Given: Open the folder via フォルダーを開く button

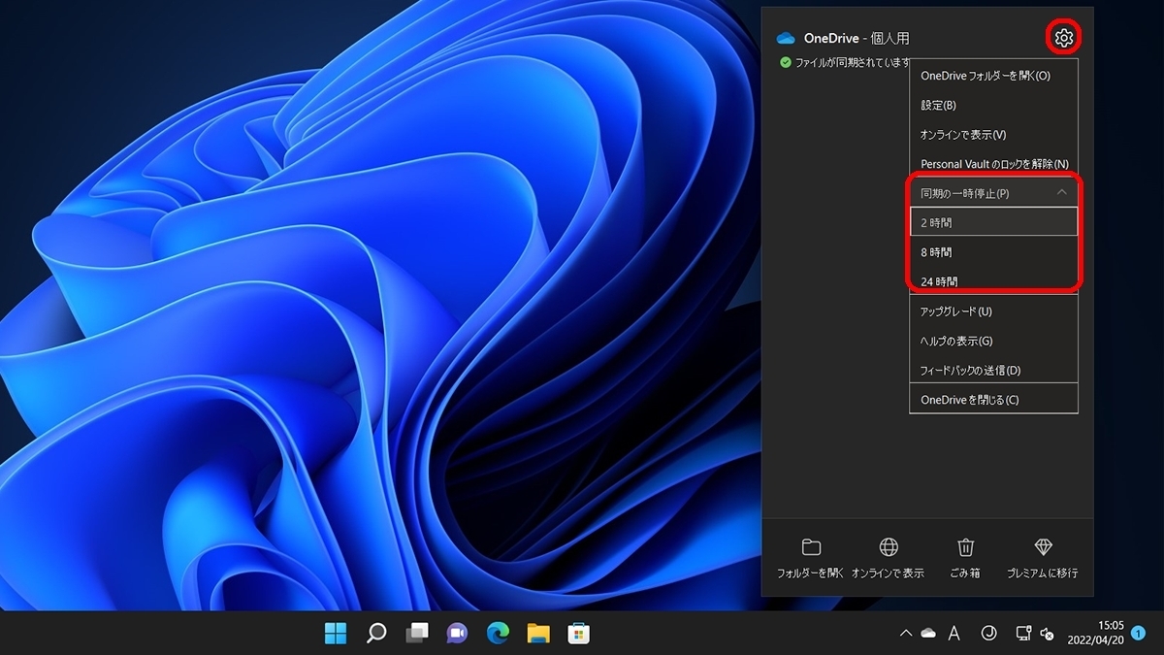Looking at the screenshot, I should coord(811,559).
